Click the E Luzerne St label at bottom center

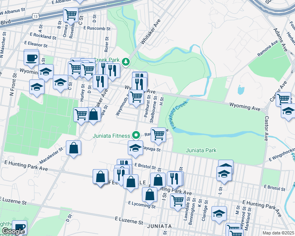click(x=129, y=221)
